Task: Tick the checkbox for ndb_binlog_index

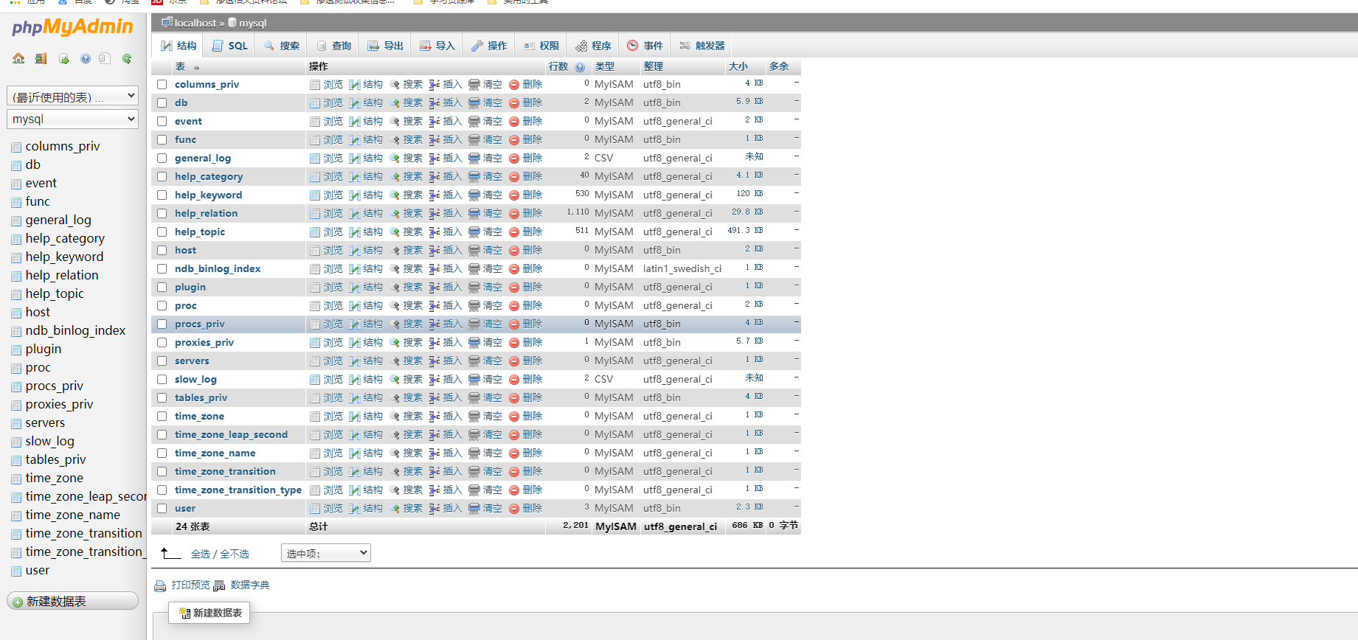Action: (162, 269)
